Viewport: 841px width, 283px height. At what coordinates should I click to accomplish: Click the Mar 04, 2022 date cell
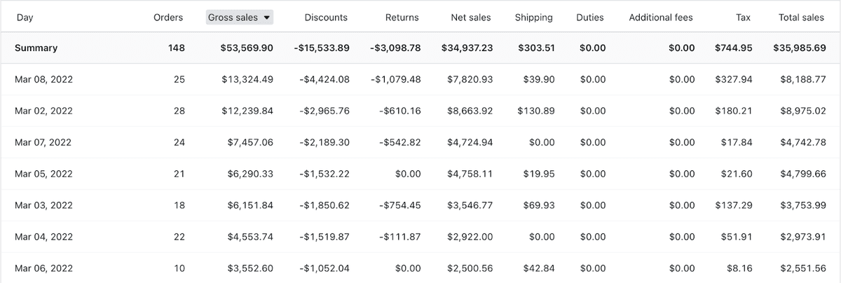(43, 237)
